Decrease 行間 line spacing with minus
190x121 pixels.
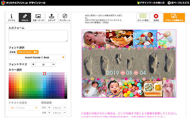65,112
